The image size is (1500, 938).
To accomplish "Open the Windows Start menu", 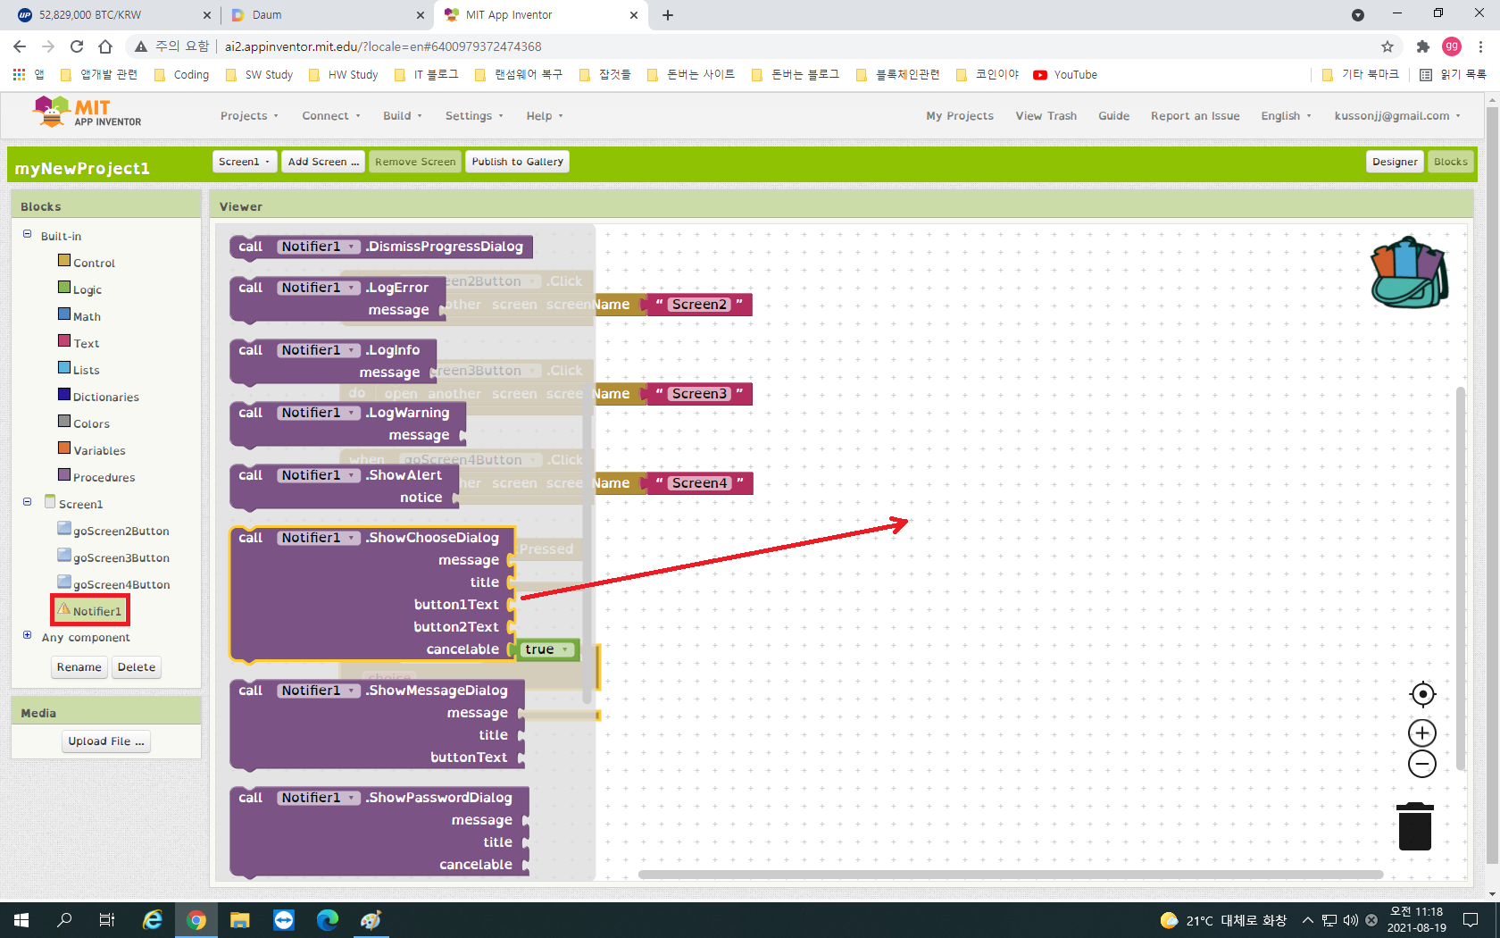I will [x=21, y=920].
